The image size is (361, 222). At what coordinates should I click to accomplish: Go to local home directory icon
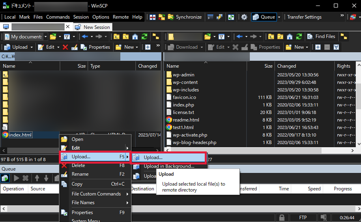(135, 37)
